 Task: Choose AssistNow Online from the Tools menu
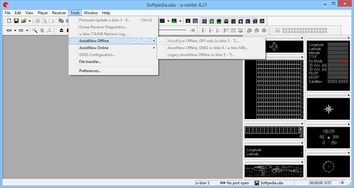113,48
